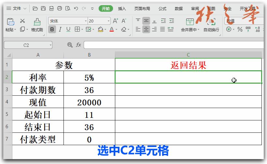Expand the borders dropdown arrow
This screenshot has width=267, height=164.
click(82, 29)
